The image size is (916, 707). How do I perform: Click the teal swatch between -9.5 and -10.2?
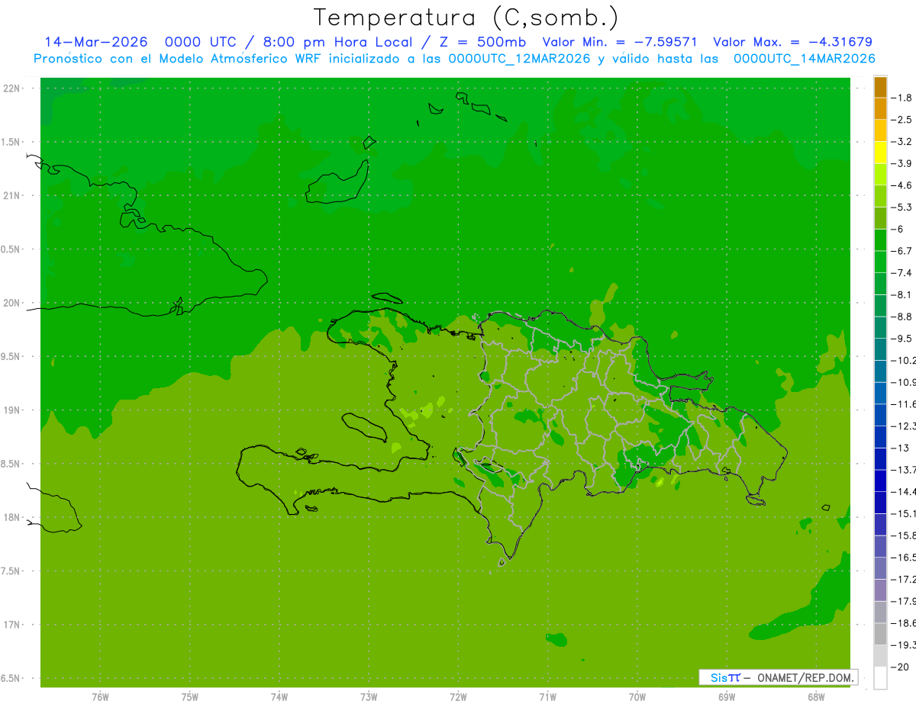(x=880, y=349)
